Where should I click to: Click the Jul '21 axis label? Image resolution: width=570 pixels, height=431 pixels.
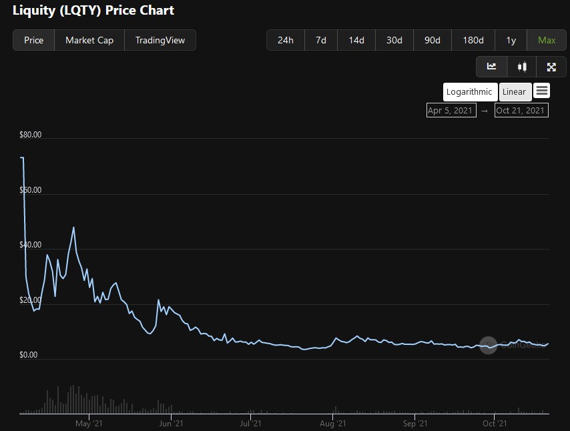pos(250,424)
